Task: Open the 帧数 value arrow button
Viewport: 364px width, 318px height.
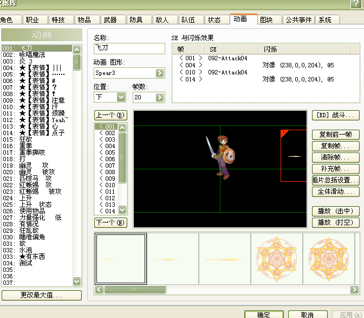Action: tap(159, 97)
